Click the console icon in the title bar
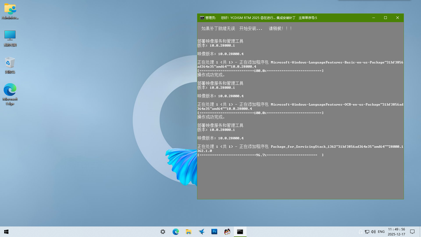This screenshot has height=237, width=421. click(202, 18)
